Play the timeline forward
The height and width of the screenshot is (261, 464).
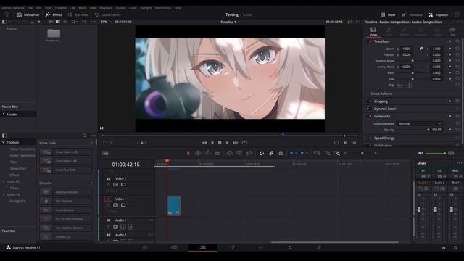[x=227, y=143]
